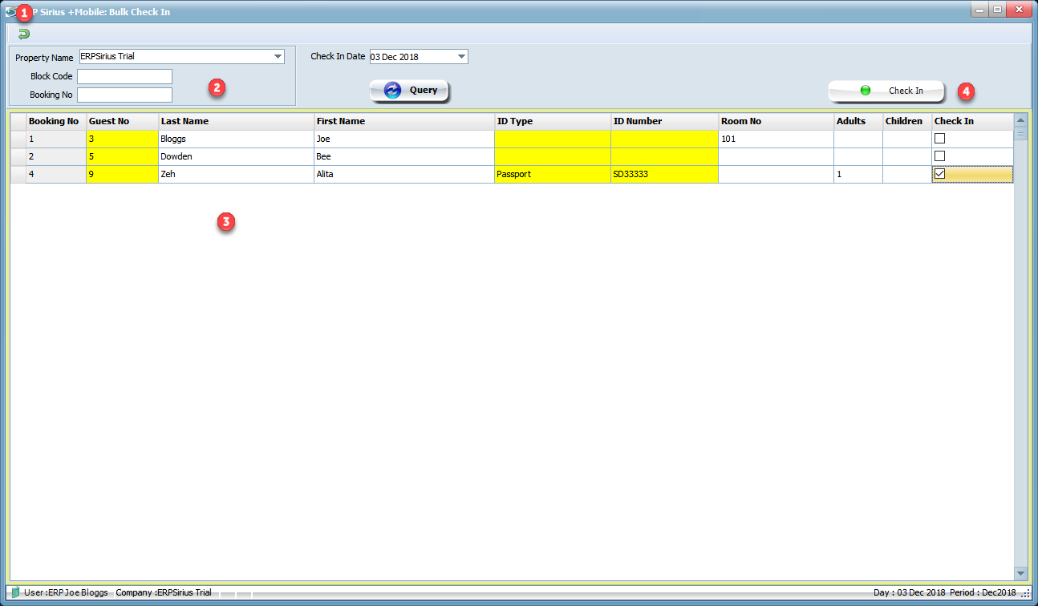This screenshot has width=1038, height=606.
Task: Click empty ID Number cell in Dowden row
Action: (664, 156)
